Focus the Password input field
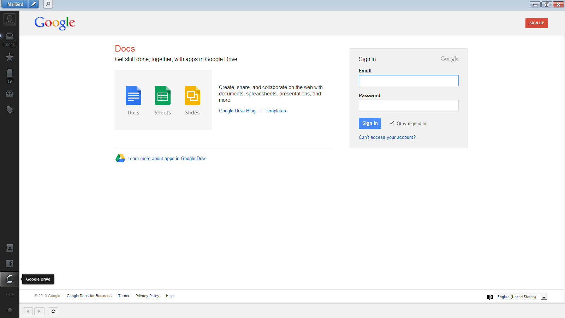 tap(409, 105)
